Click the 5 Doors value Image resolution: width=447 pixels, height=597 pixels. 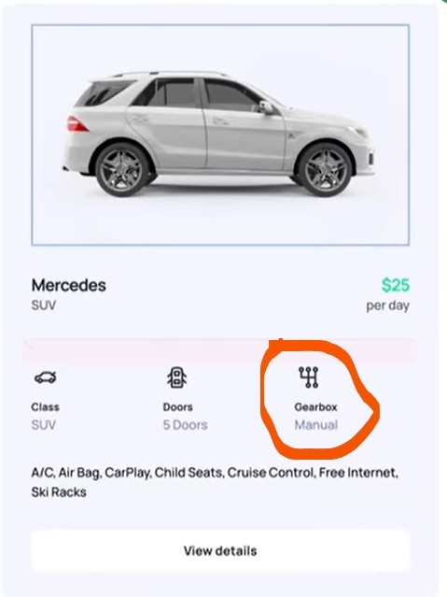186,425
